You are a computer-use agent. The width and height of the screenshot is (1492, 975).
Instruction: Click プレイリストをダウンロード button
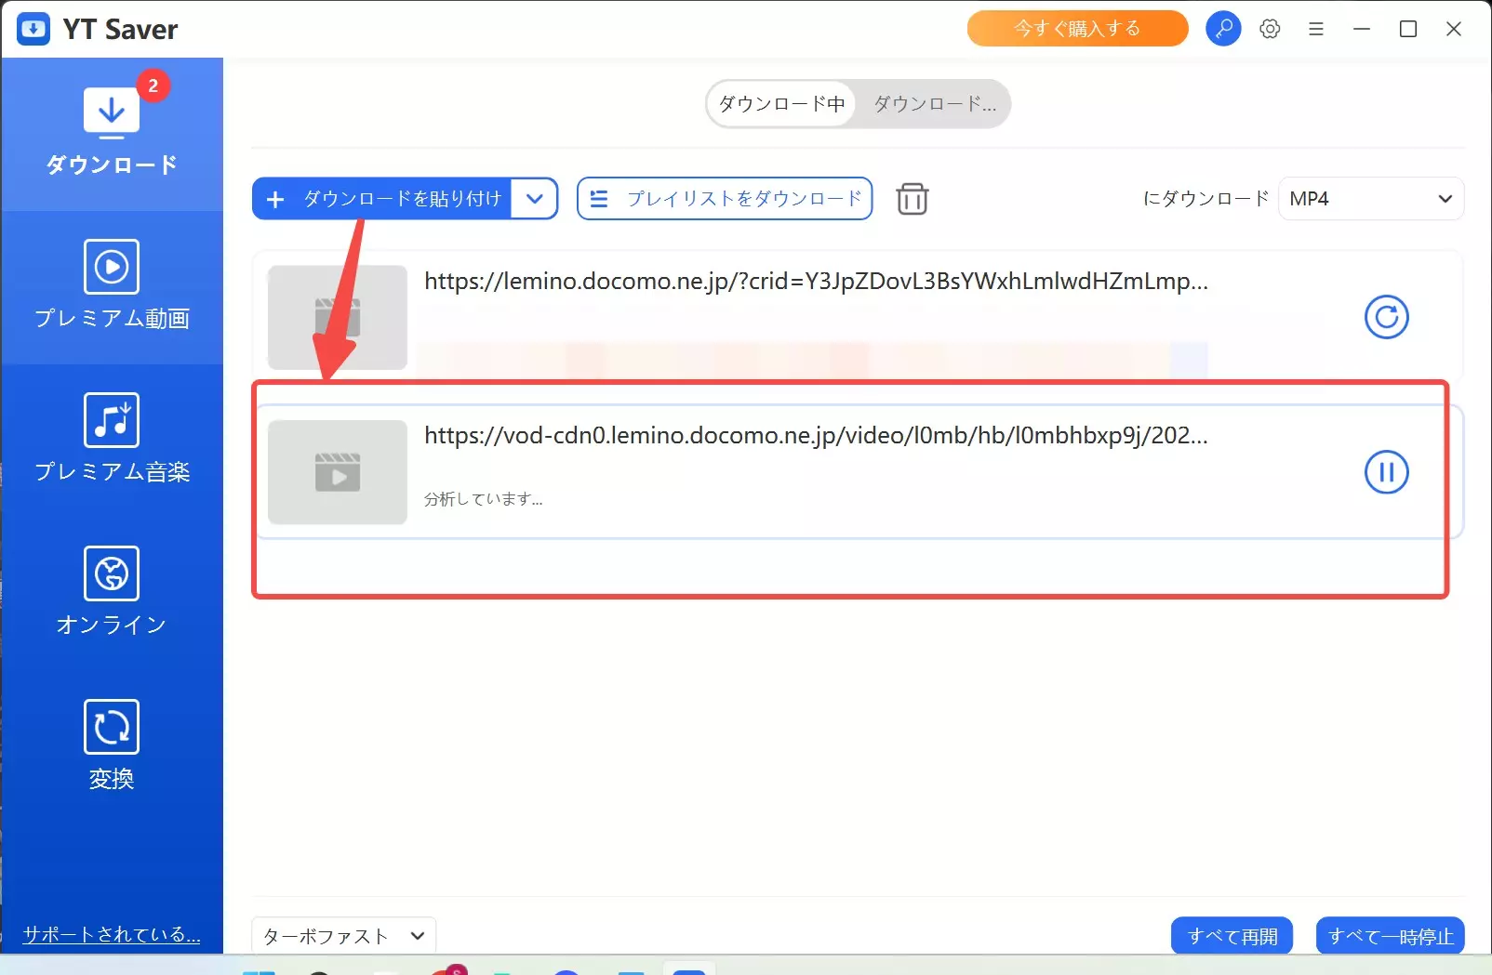coord(725,199)
